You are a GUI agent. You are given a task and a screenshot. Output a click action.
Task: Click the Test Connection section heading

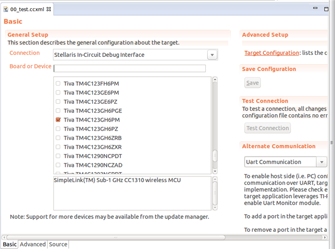[265, 101]
